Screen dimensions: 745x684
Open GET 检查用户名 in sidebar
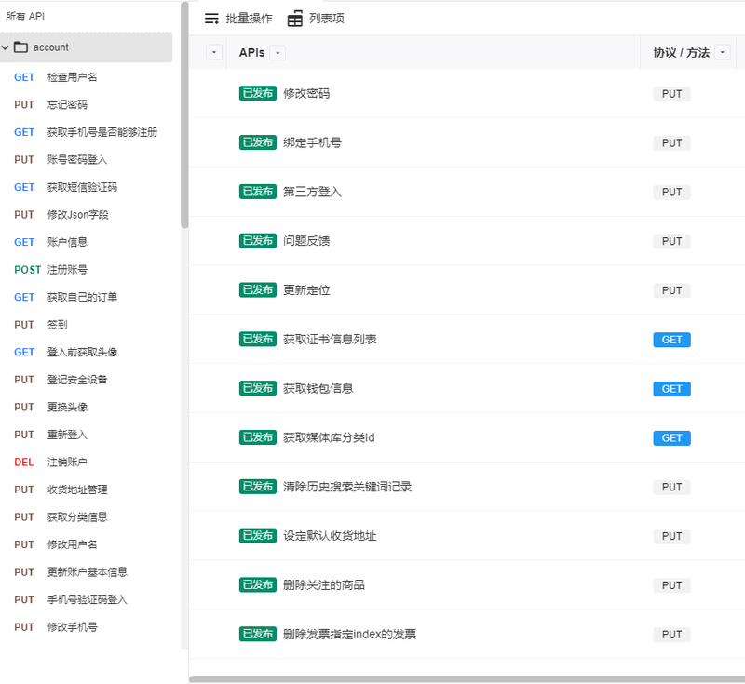pyautogui.click(x=86, y=77)
